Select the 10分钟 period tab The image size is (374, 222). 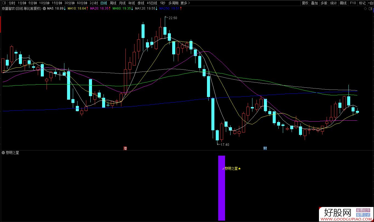tap(44, 3)
